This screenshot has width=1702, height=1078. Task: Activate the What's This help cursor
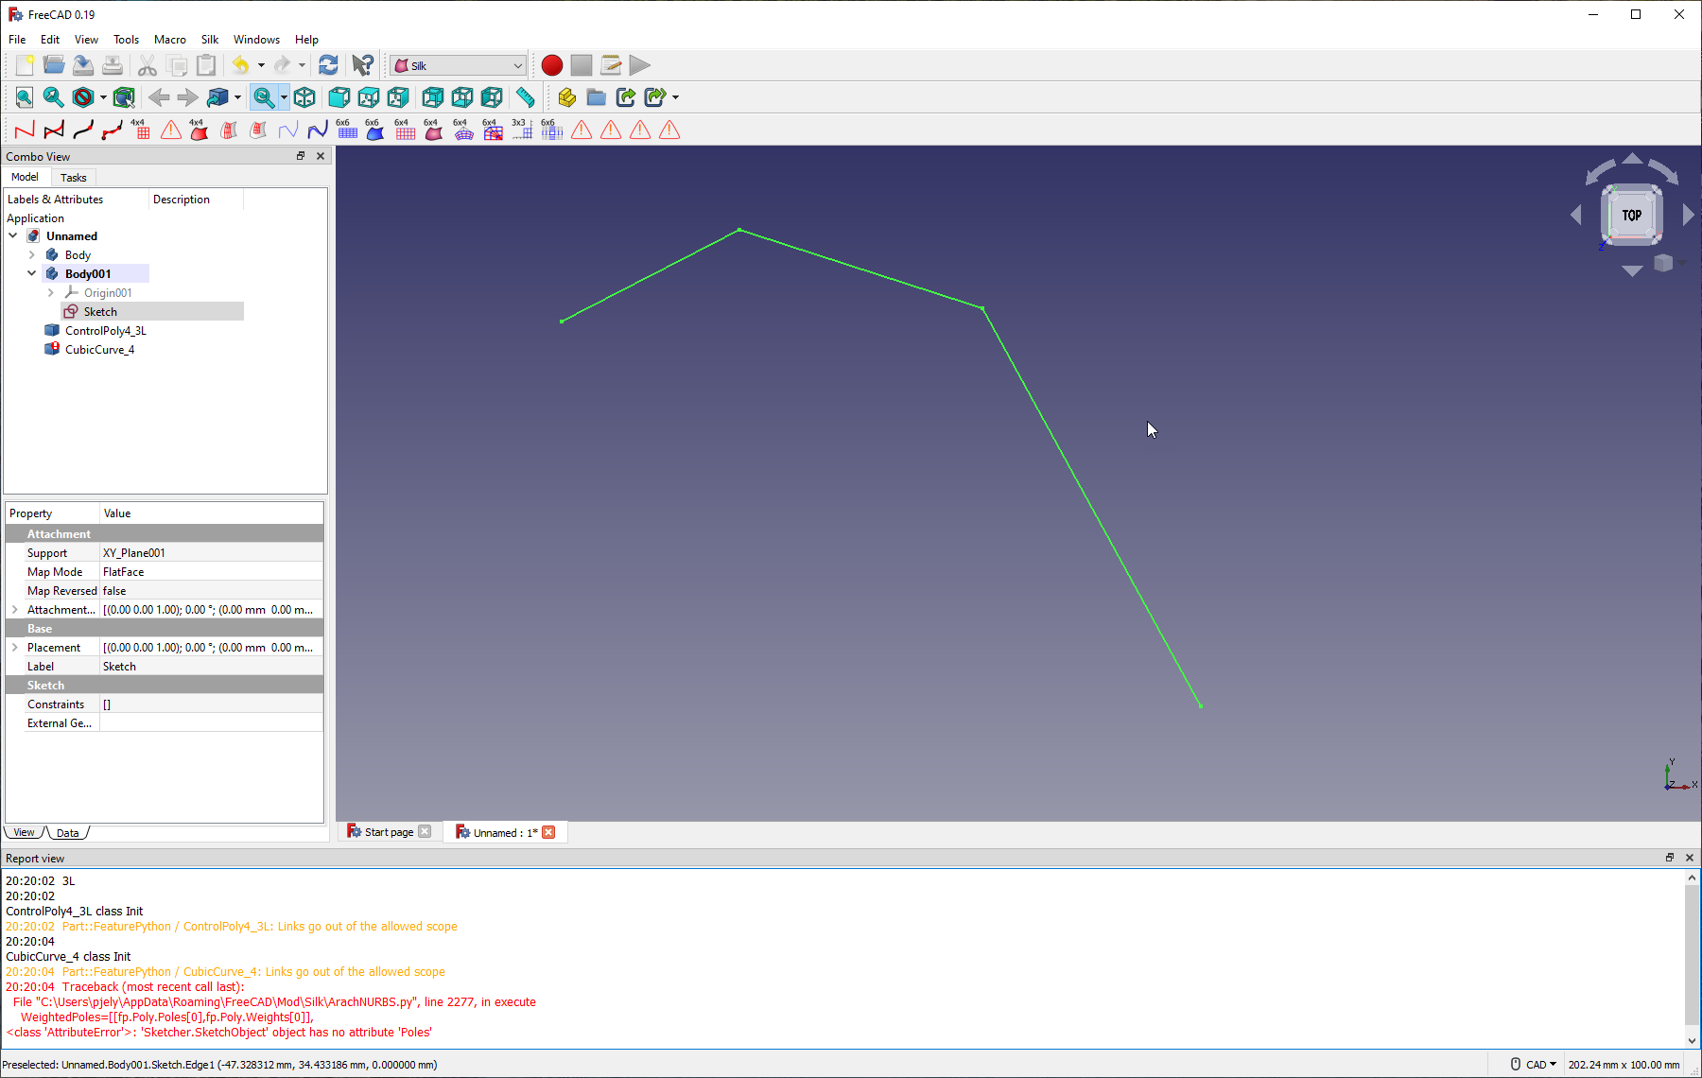(x=362, y=65)
